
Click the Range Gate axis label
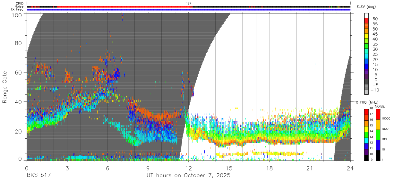(x=5, y=87)
